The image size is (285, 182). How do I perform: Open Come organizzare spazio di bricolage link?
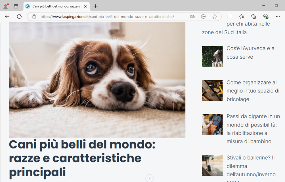(x=253, y=91)
